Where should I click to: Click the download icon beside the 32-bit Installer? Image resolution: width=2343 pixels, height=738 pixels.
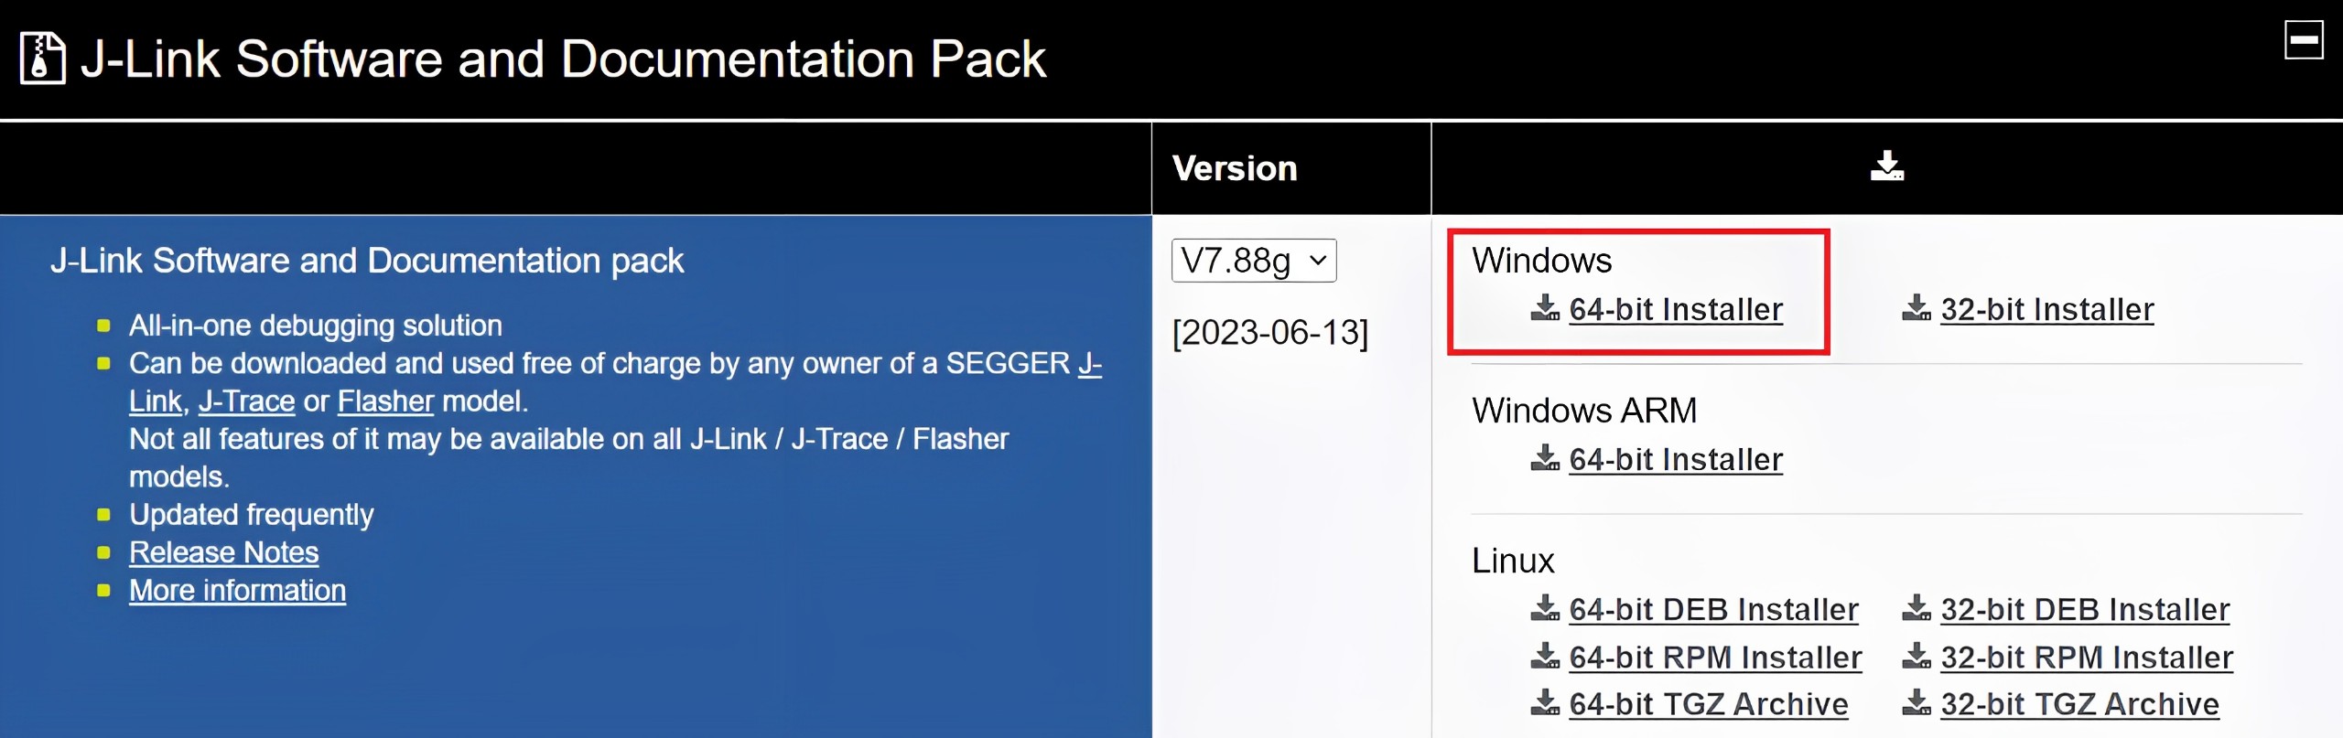point(1917,310)
